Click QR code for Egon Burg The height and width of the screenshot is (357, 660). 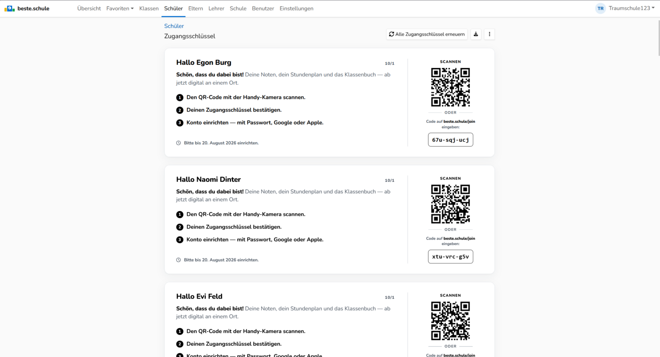click(x=450, y=87)
